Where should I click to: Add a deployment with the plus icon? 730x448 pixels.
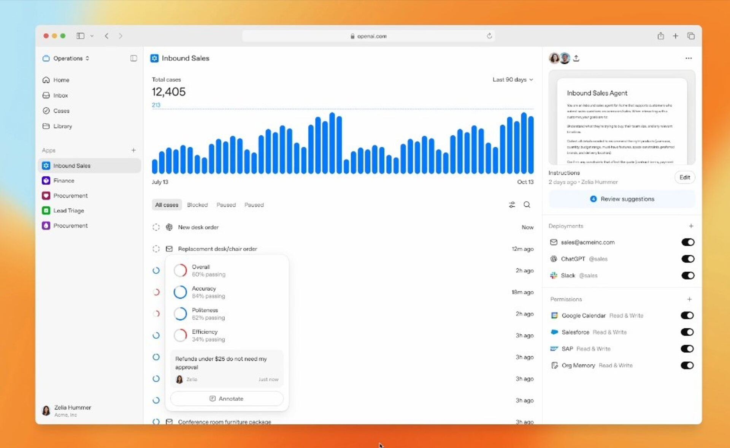tap(691, 226)
